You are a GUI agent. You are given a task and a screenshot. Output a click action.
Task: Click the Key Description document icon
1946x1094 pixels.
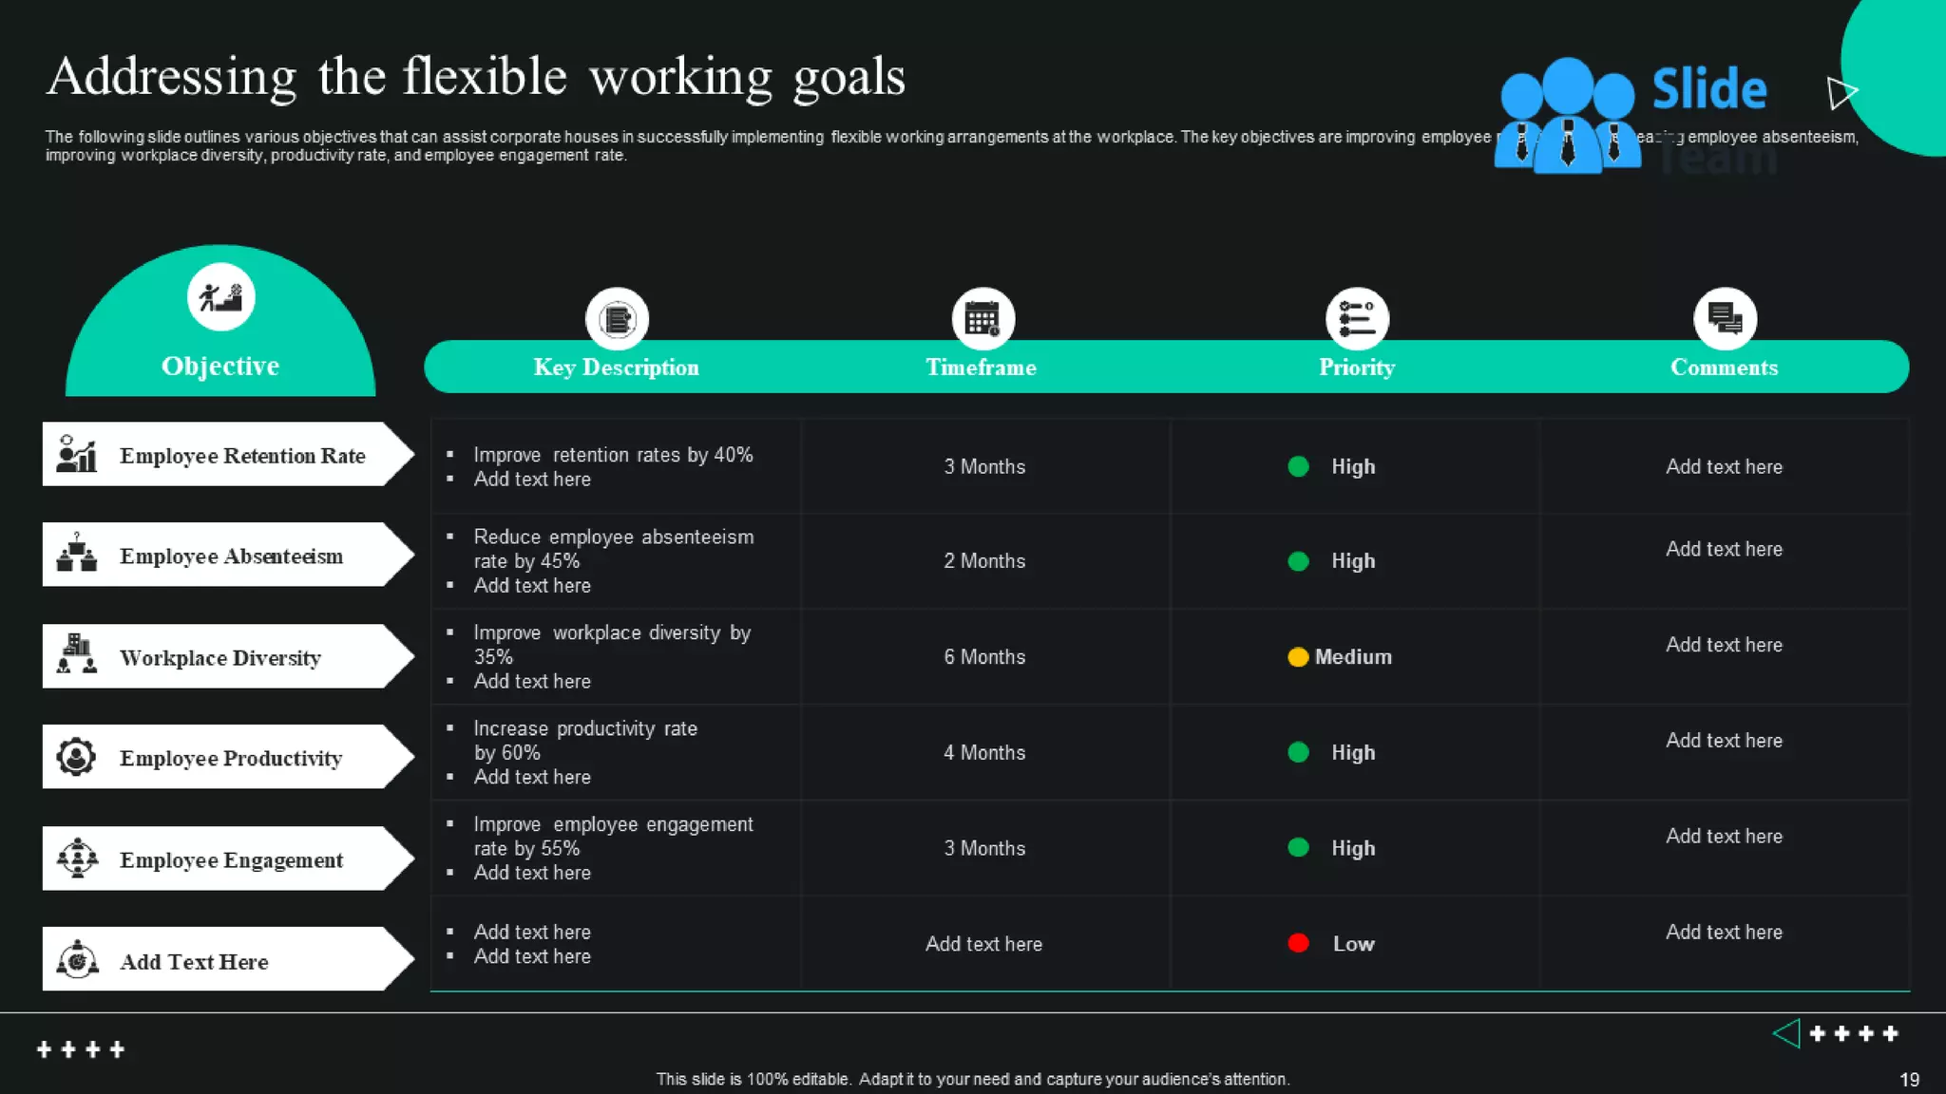pos(617,319)
